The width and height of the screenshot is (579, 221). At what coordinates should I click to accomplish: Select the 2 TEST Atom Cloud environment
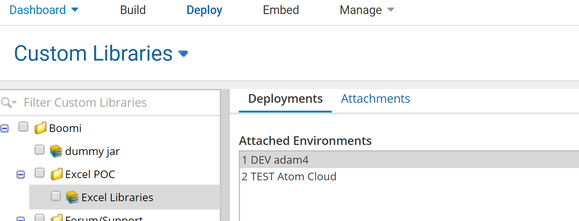coord(289,177)
